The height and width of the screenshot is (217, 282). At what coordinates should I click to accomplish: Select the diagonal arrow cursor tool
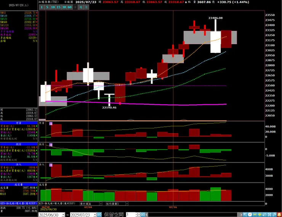(245, 214)
